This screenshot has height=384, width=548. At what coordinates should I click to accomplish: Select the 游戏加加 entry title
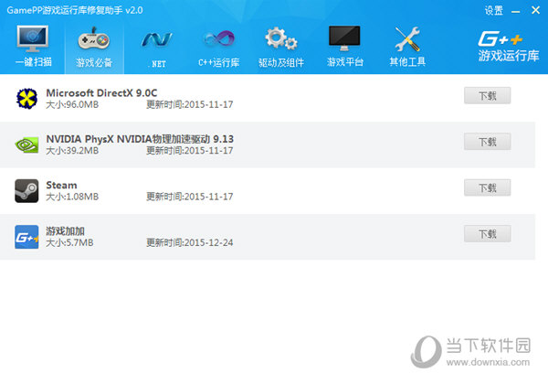[x=66, y=230]
